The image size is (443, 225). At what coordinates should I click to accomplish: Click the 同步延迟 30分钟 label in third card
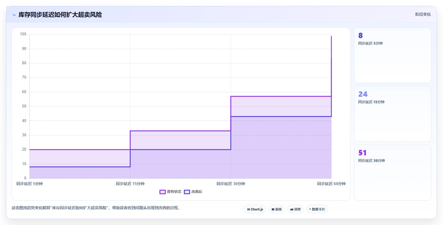(x=371, y=160)
